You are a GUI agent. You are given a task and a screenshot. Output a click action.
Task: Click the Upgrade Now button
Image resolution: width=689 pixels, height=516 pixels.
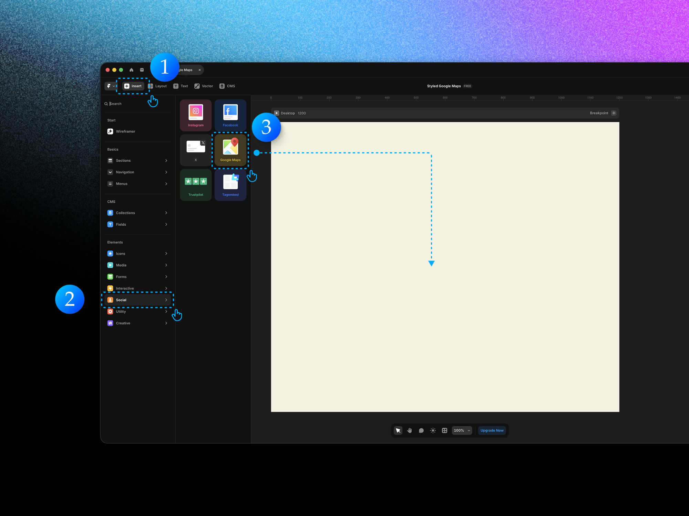(492, 430)
